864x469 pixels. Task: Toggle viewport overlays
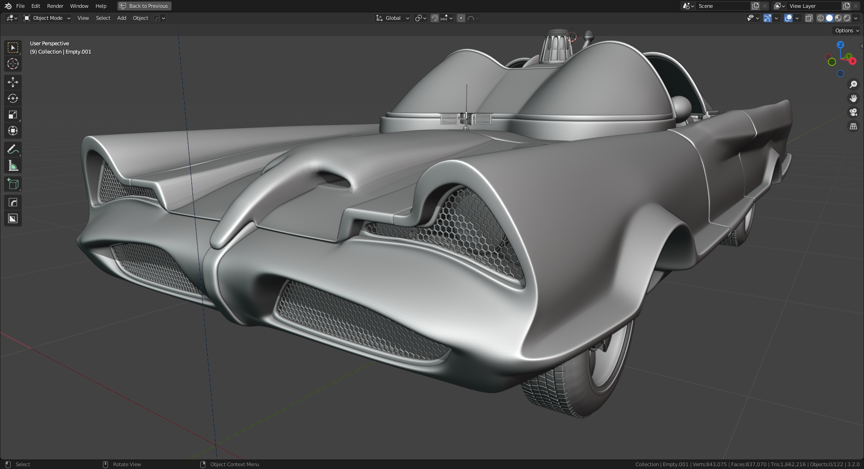click(788, 18)
